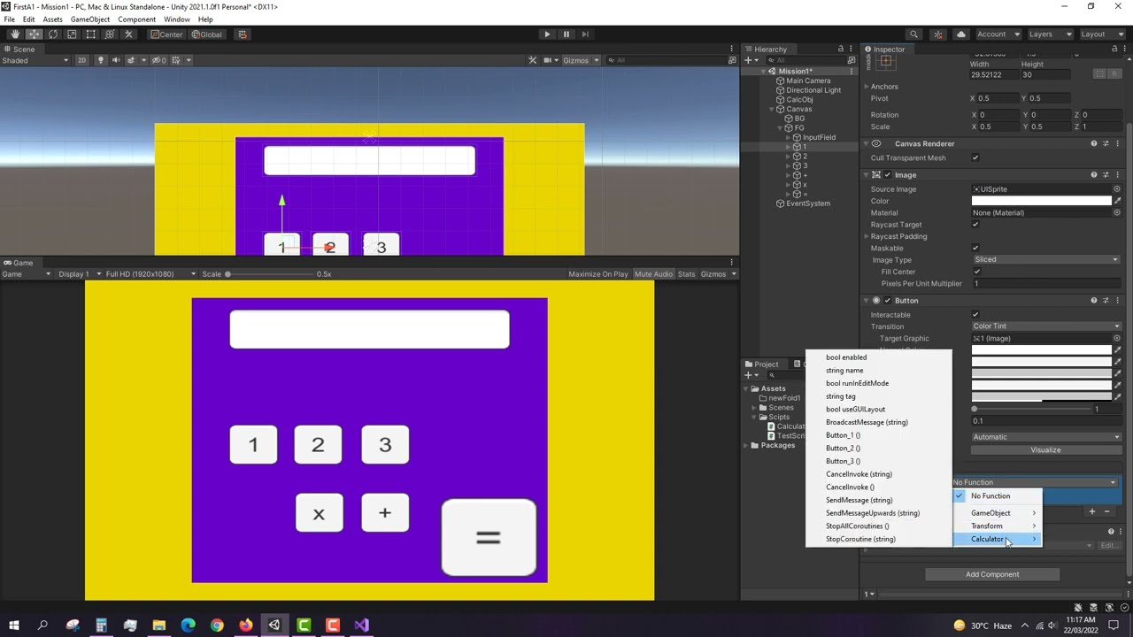Open the Component menu
This screenshot has width=1133, height=637.
(x=136, y=19)
